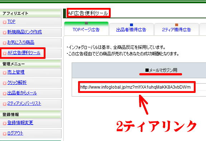
Task: Click the この広告経由で description line
Action: pos(123,54)
